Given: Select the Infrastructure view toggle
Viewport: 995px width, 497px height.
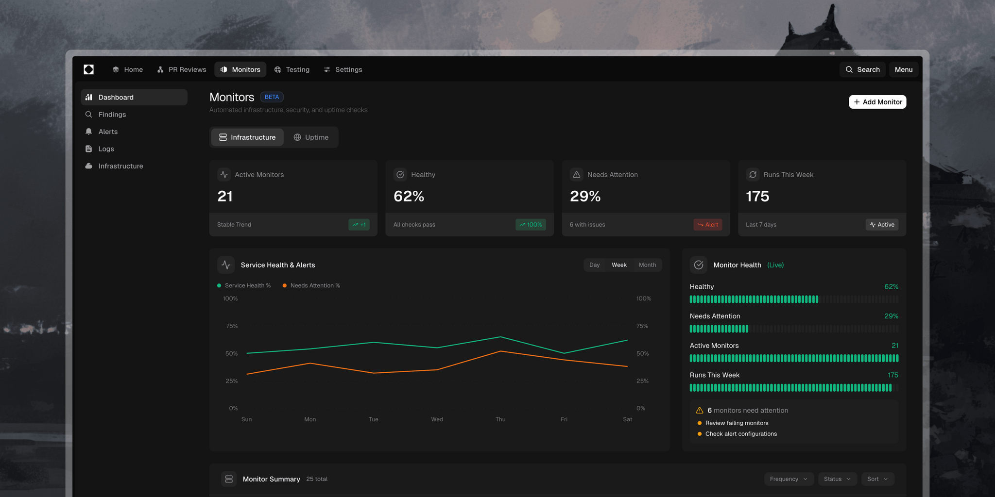Looking at the screenshot, I should (x=247, y=137).
